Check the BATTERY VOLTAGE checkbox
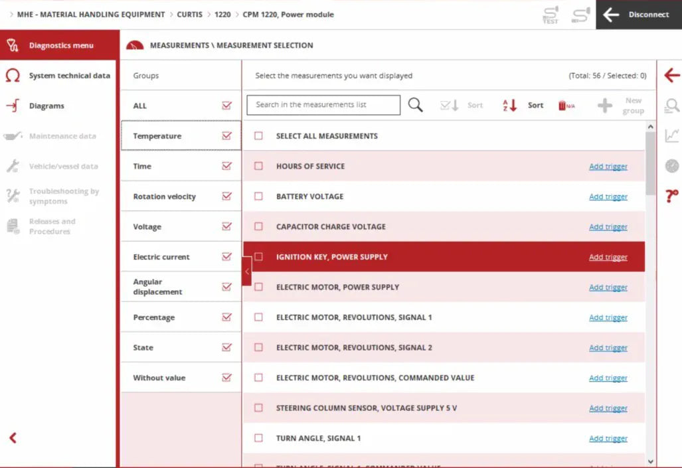 (259, 196)
